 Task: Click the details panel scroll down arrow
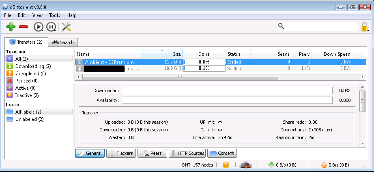[363, 143]
